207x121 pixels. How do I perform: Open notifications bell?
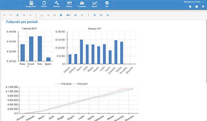pyautogui.click(x=190, y=7)
